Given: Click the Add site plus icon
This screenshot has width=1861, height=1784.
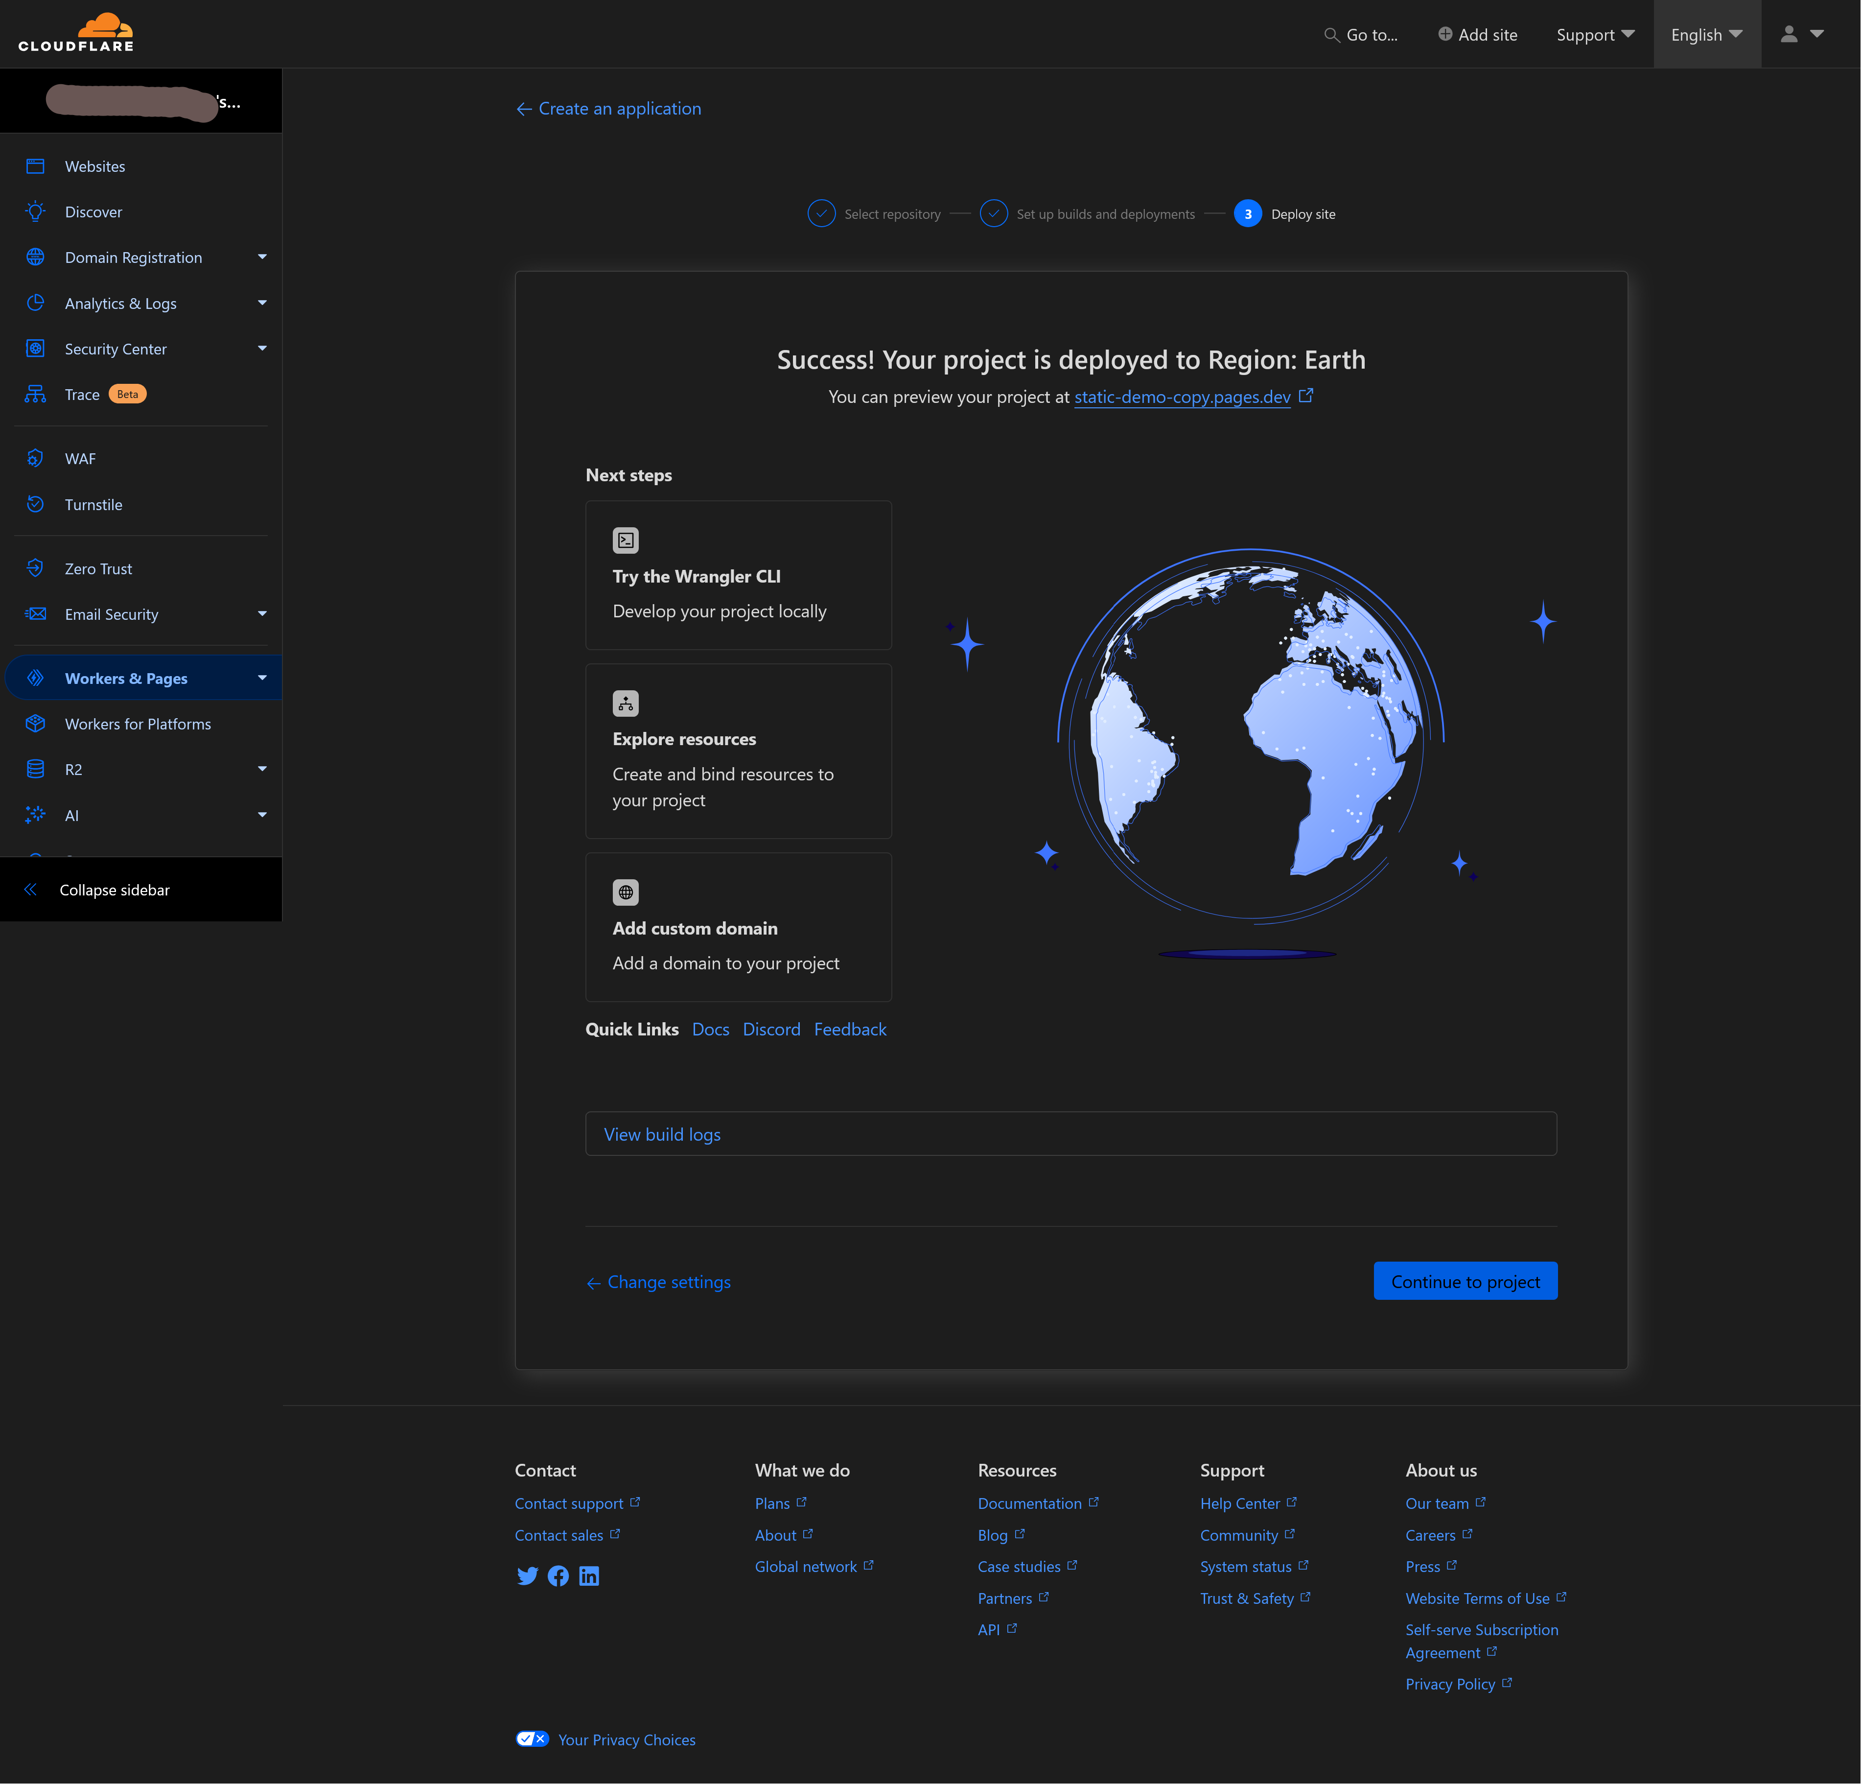Looking at the screenshot, I should tap(1444, 33).
